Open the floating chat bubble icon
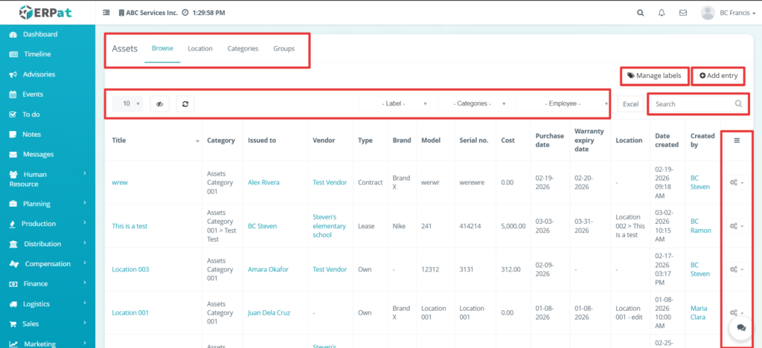The image size is (762, 348). coord(740,327)
